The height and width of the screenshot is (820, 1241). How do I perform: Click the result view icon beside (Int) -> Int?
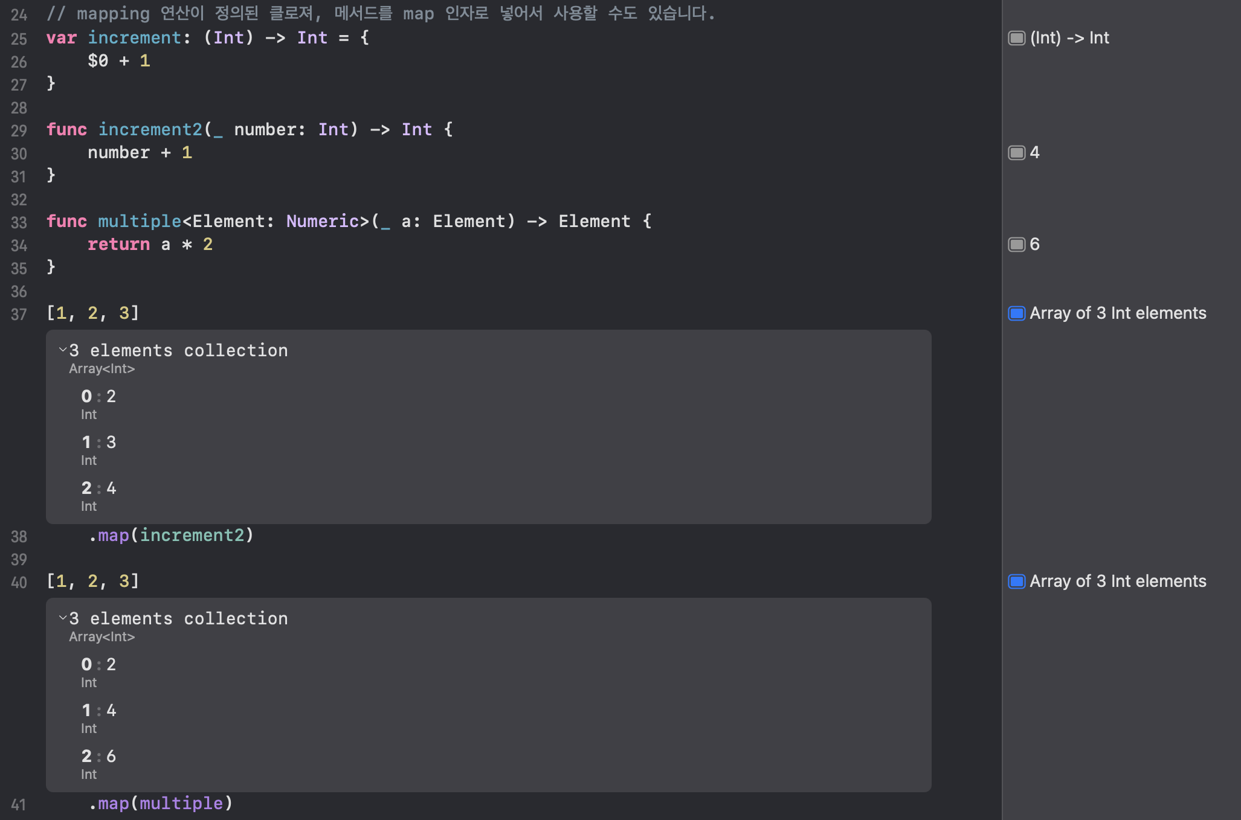click(x=1017, y=38)
